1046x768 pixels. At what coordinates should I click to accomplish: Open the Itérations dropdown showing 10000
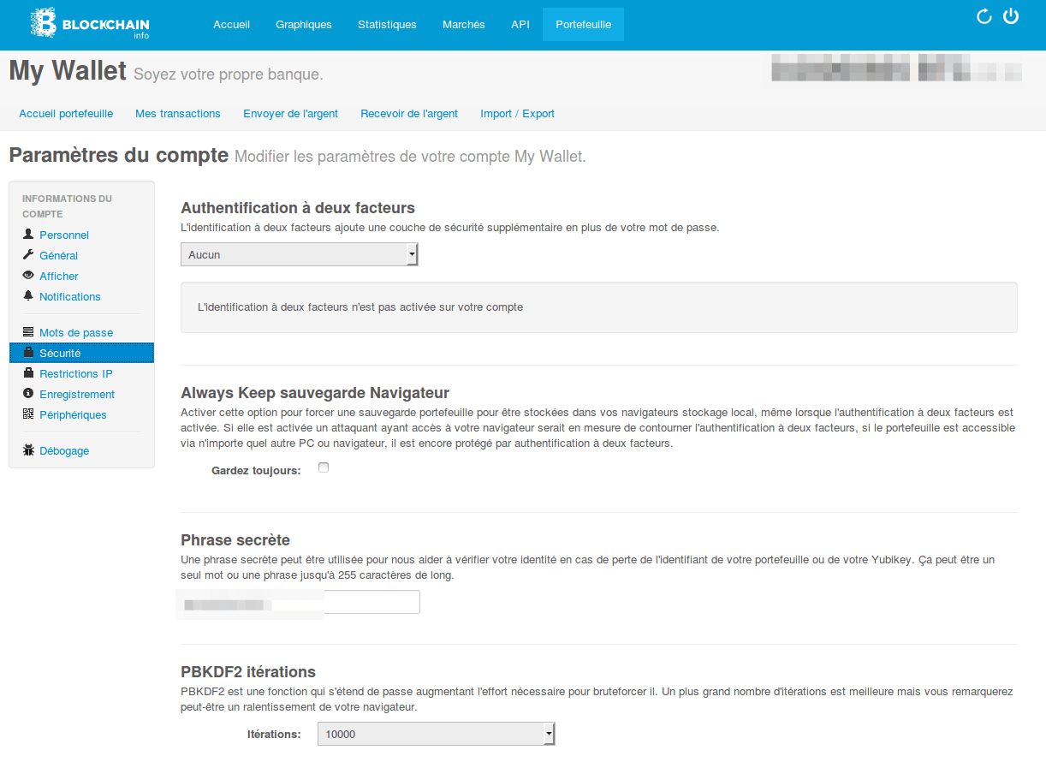437,734
